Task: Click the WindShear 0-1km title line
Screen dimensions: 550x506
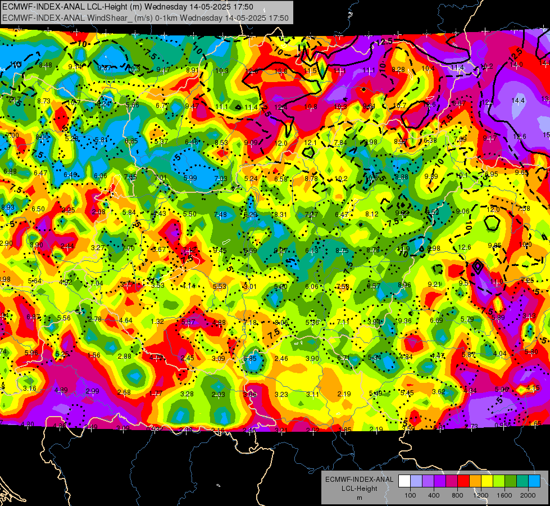Action: 145,18
